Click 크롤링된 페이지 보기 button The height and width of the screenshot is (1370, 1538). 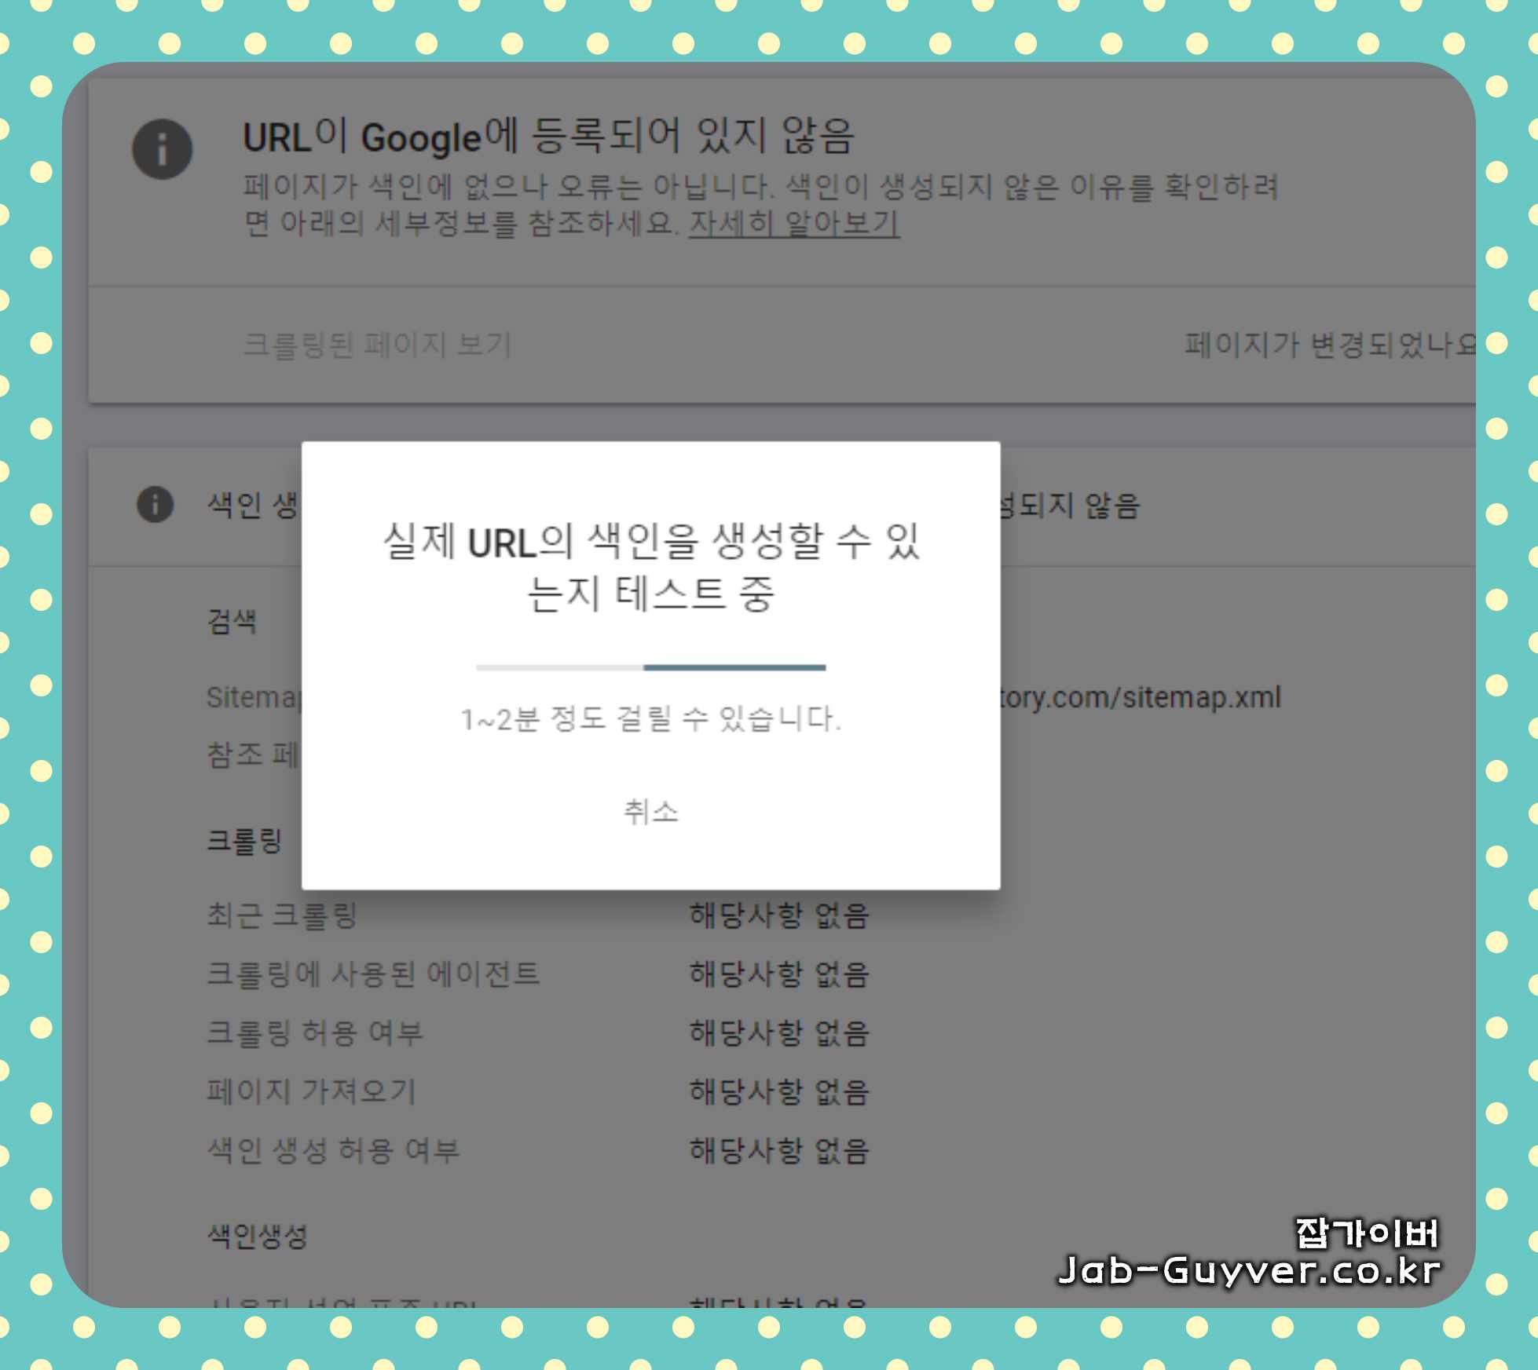(377, 344)
